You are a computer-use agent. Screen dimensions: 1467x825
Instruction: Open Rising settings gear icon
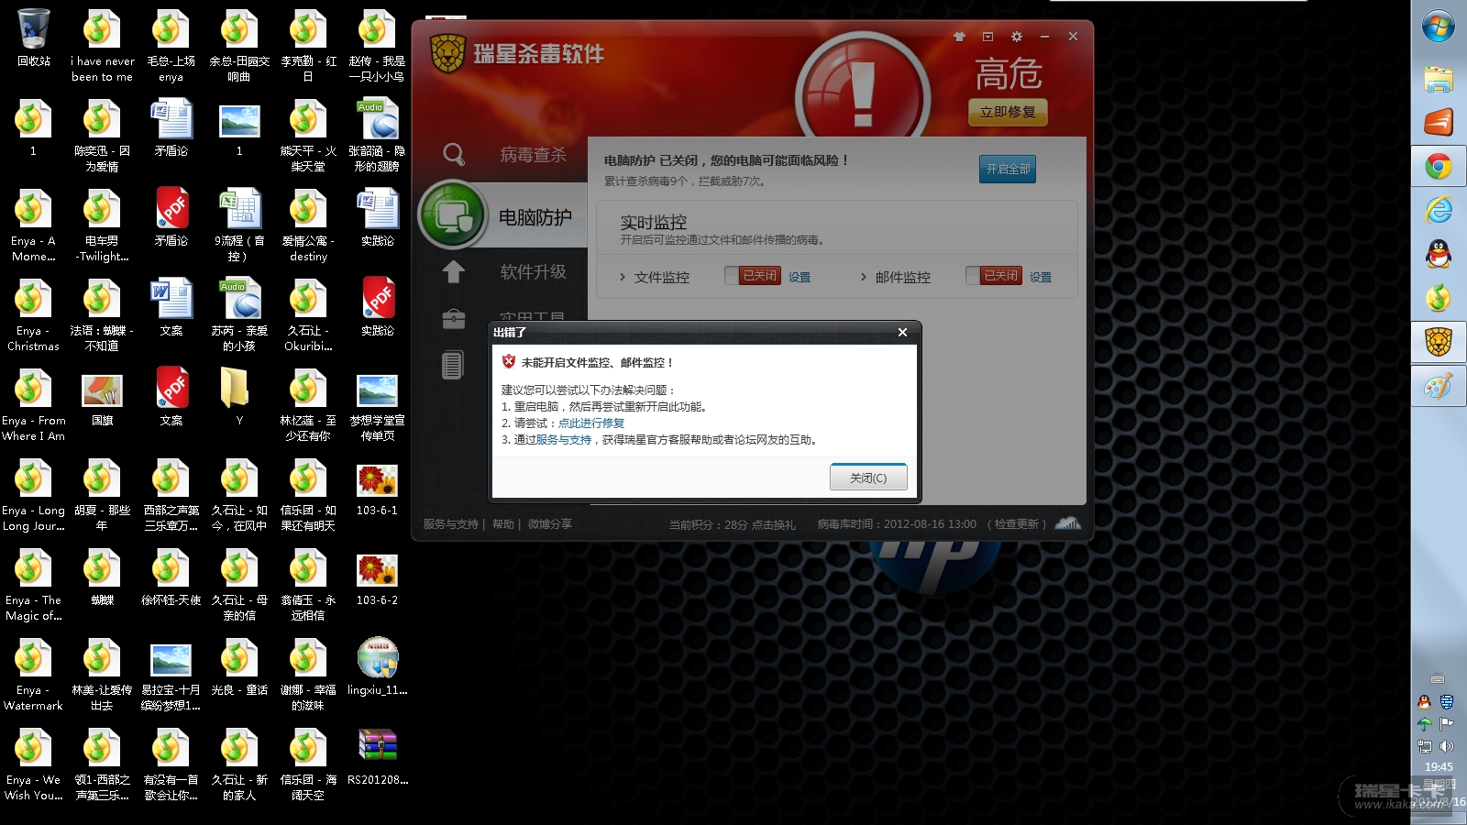coord(1016,37)
